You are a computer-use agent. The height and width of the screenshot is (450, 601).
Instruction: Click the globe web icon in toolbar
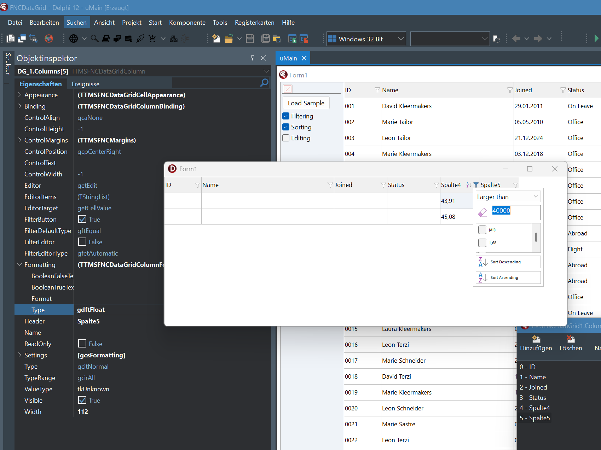(x=74, y=39)
